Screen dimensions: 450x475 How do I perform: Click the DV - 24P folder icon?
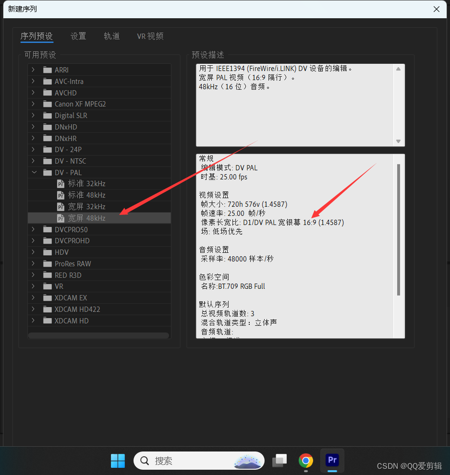[x=47, y=150]
